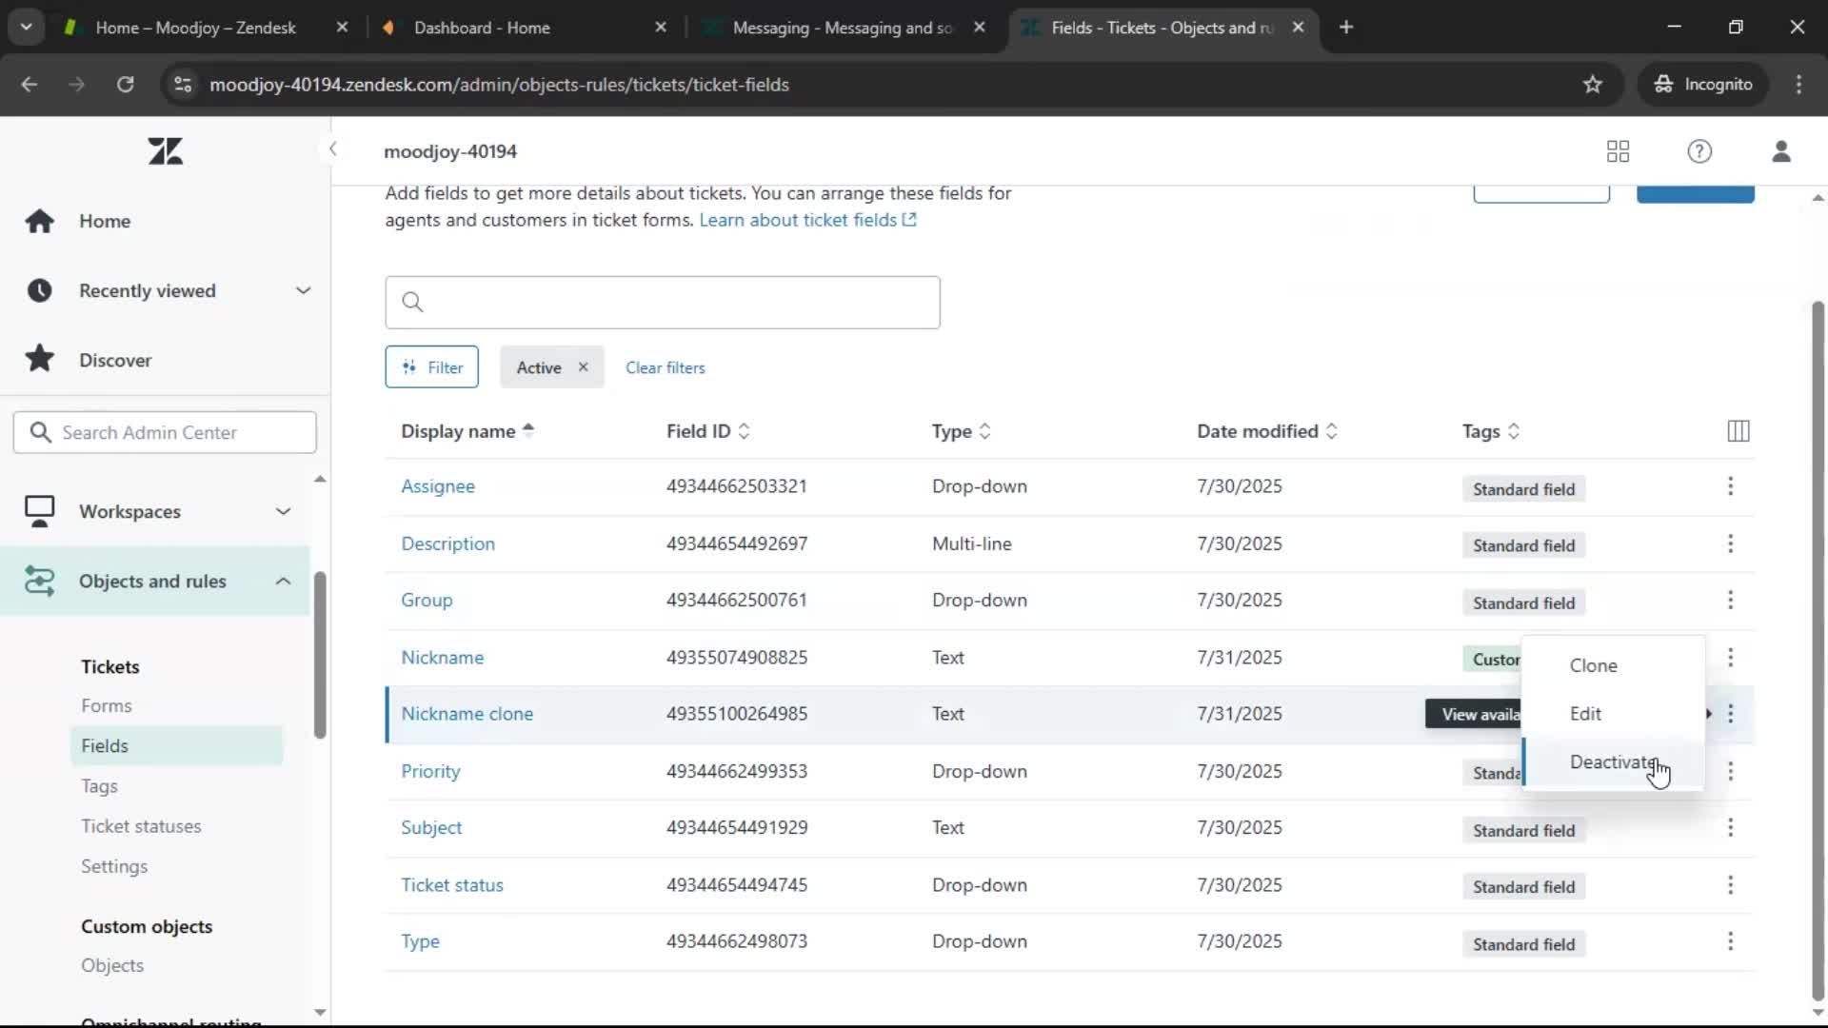Screen dimensions: 1828x1028
Task: Open options menu for Nickname clone row
Action: 1730,714
